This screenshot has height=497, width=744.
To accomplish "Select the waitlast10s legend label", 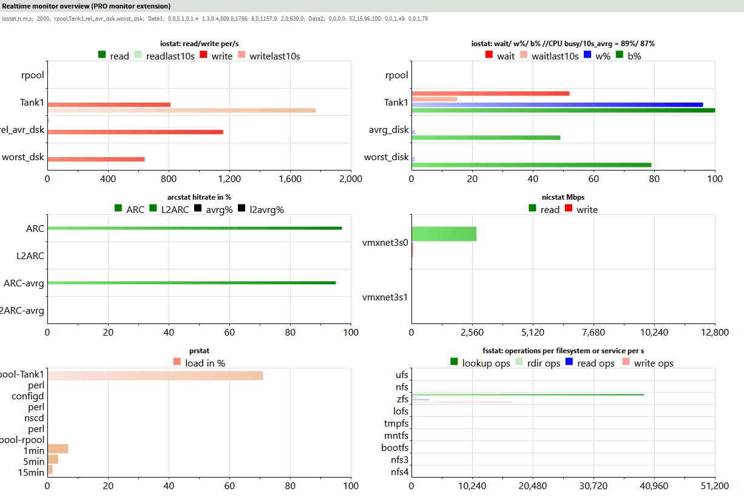I will pyautogui.click(x=555, y=56).
